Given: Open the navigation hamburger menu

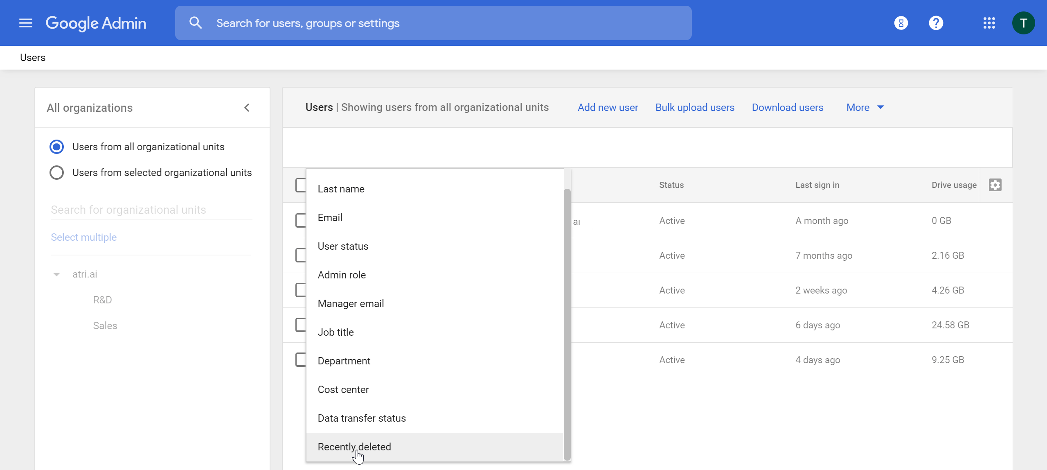Looking at the screenshot, I should click(25, 23).
